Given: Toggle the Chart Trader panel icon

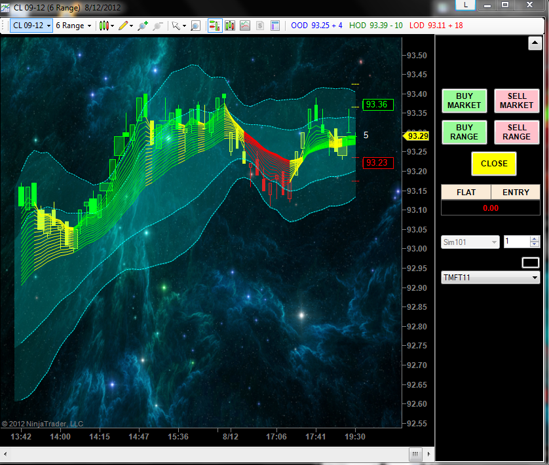Looking at the screenshot, I should (215, 26).
